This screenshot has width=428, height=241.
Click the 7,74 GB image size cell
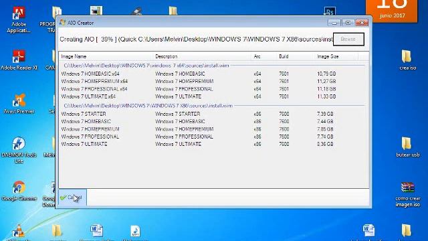click(325, 137)
